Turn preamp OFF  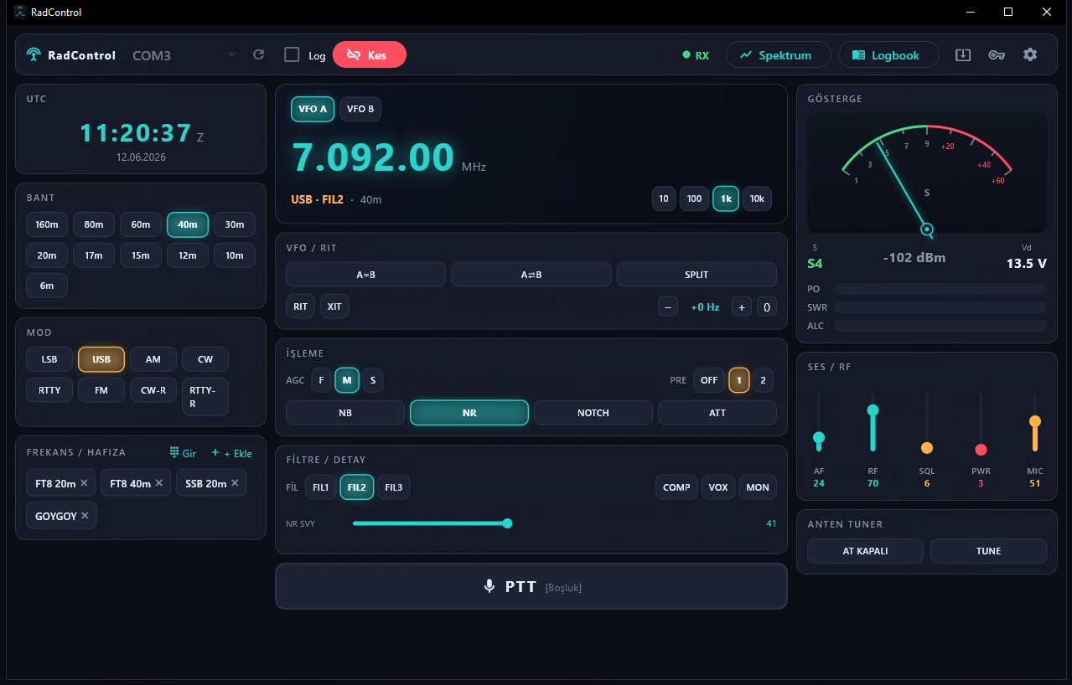coord(709,380)
